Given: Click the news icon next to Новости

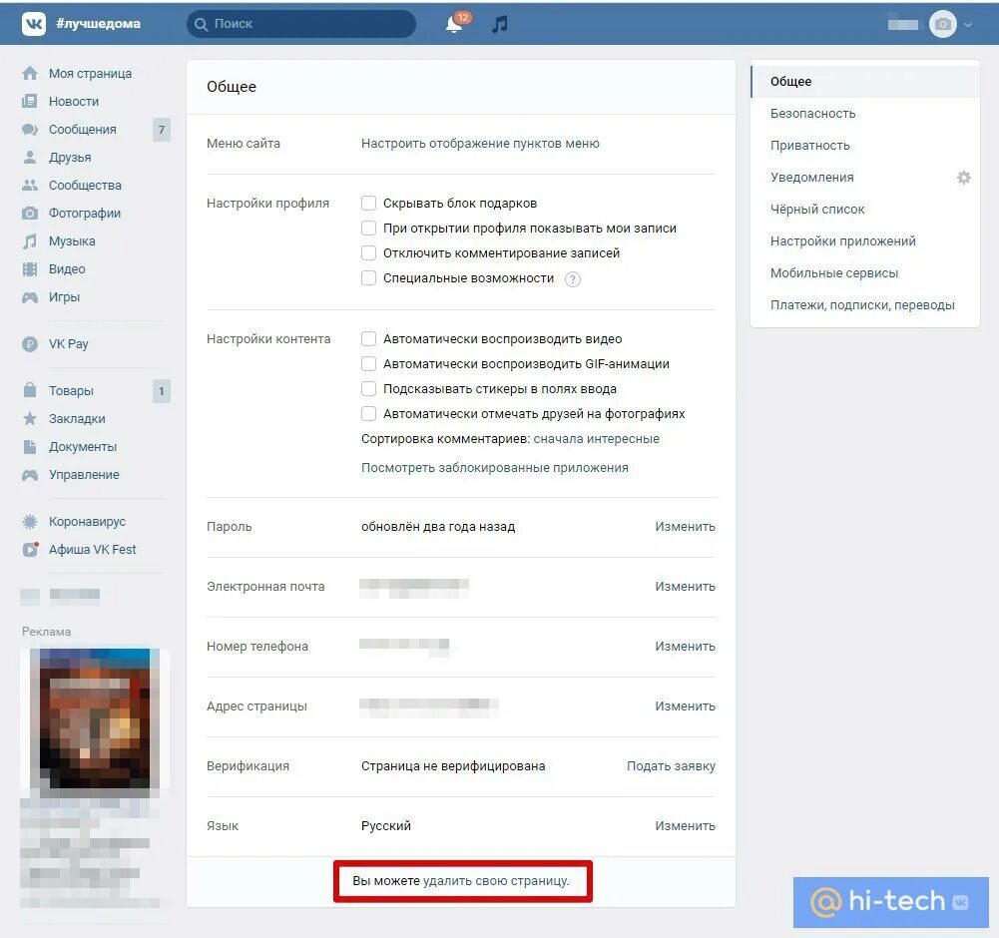Looking at the screenshot, I should coord(30,102).
